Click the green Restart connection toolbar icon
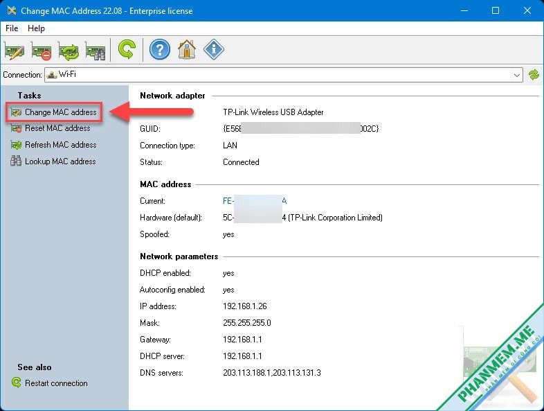The height and width of the screenshot is (411, 544). [127, 50]
